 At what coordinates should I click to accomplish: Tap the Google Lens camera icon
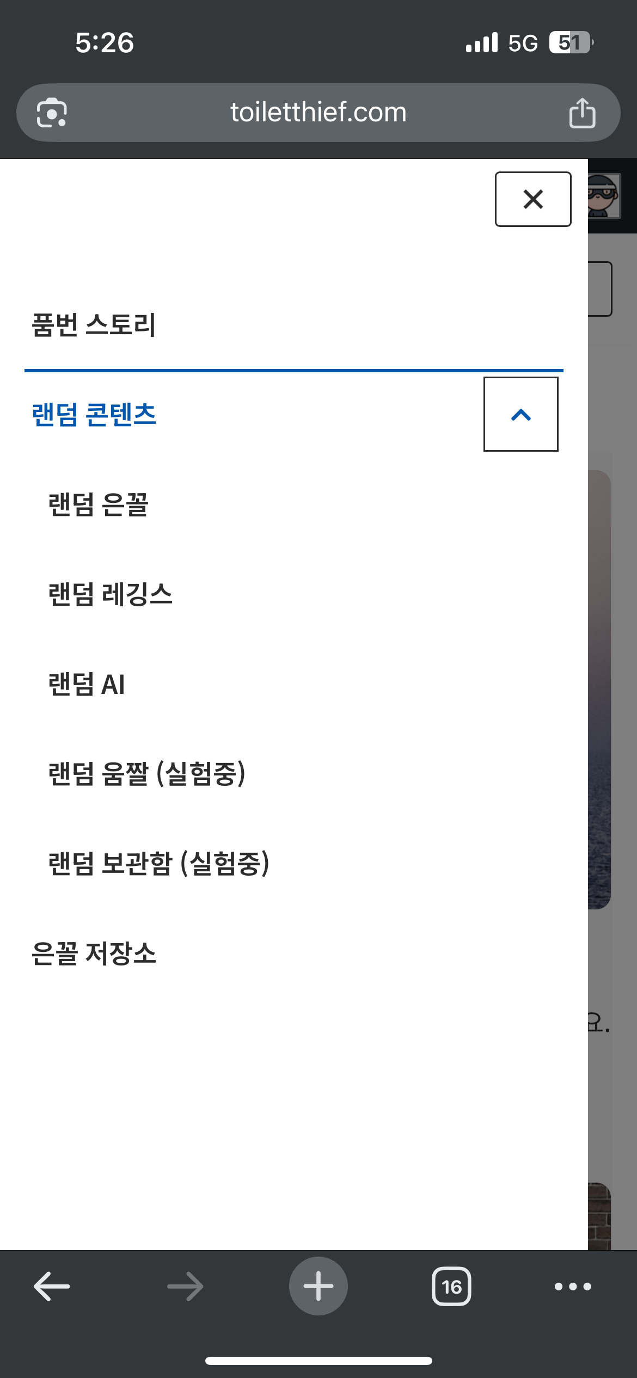(x=52, y=113)
